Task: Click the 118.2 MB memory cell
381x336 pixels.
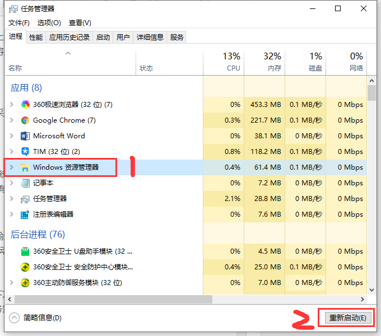Action: pos(264,152)
